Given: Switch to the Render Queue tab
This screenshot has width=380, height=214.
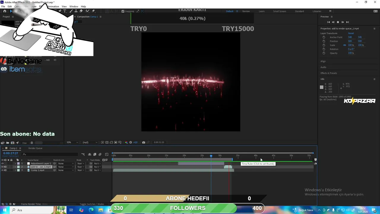Looking at the screenshot, I should [x=35, y=148].
